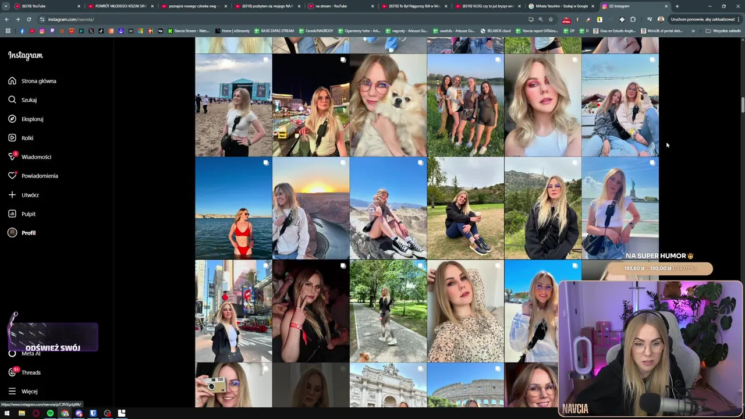Open Powiadomienia heart notifications
Image resolution: width=745 pixels, height=419 pixels.
coord(12,176)
